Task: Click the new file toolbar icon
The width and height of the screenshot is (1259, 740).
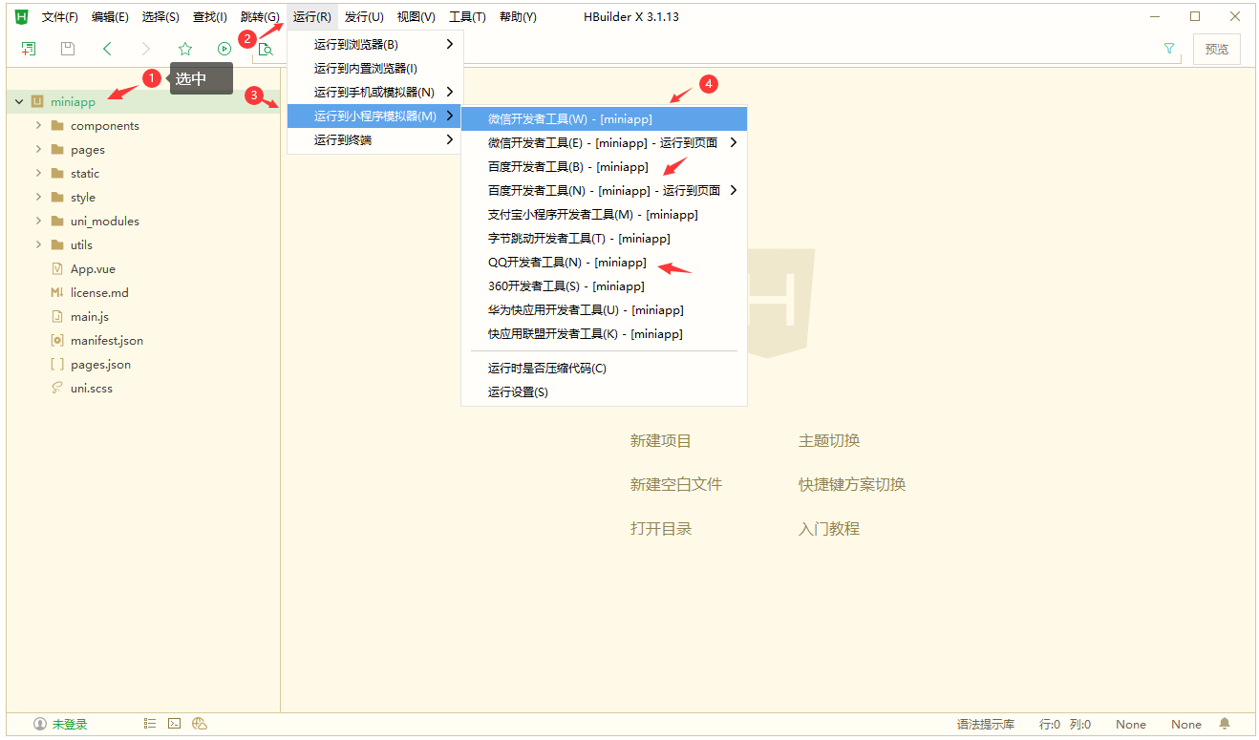Action: [29, 49]
